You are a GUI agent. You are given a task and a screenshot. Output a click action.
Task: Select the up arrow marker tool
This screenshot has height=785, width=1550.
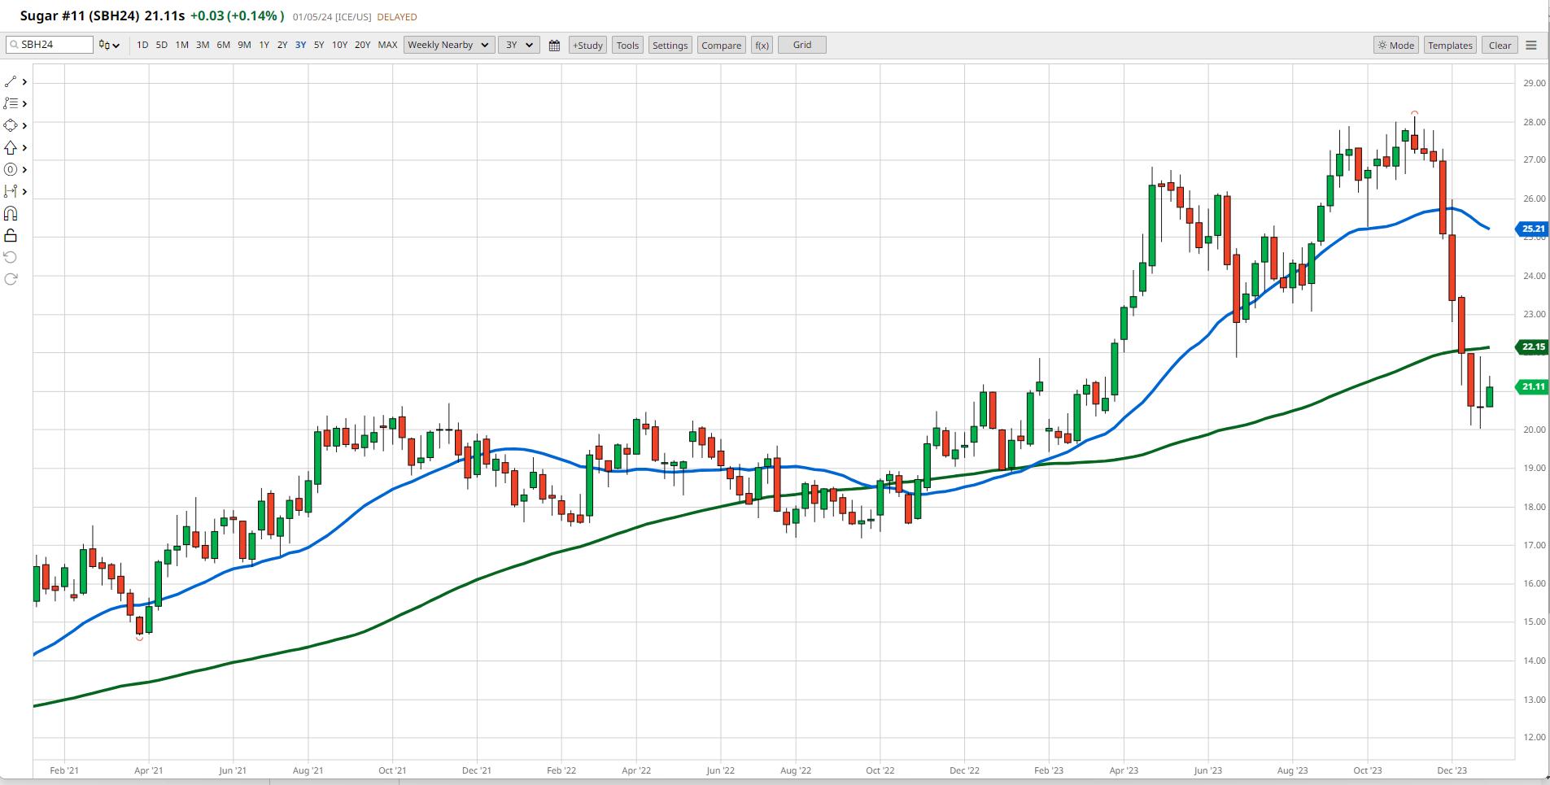coord(11,148)
